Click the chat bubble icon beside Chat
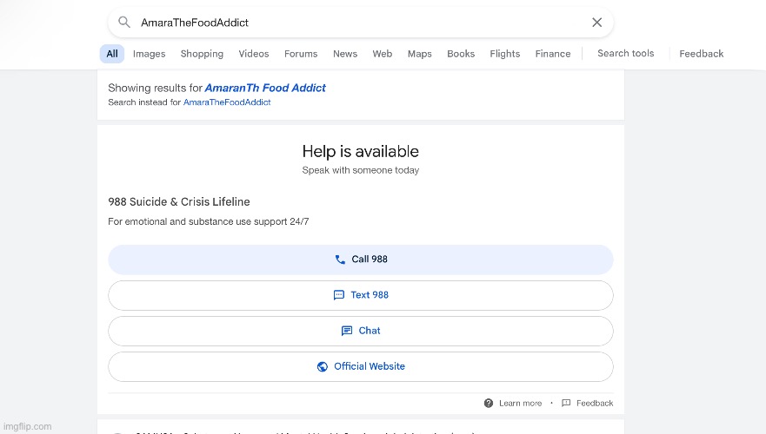The height and width of the screenshot is (434, 766). tap(347, 331)
